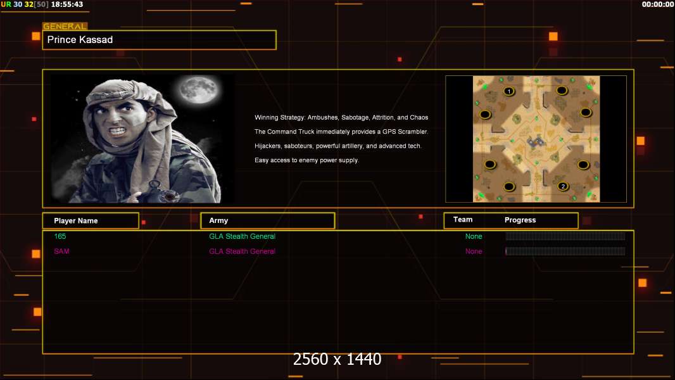Click the Prince Kassad portrait image
The width and height of the screenshot is (675, 380).
coord(143,139)
